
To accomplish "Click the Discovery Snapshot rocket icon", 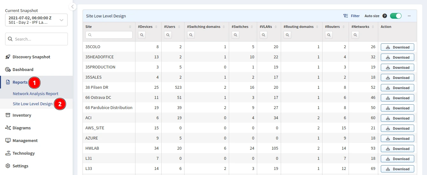I will [8, 57].
